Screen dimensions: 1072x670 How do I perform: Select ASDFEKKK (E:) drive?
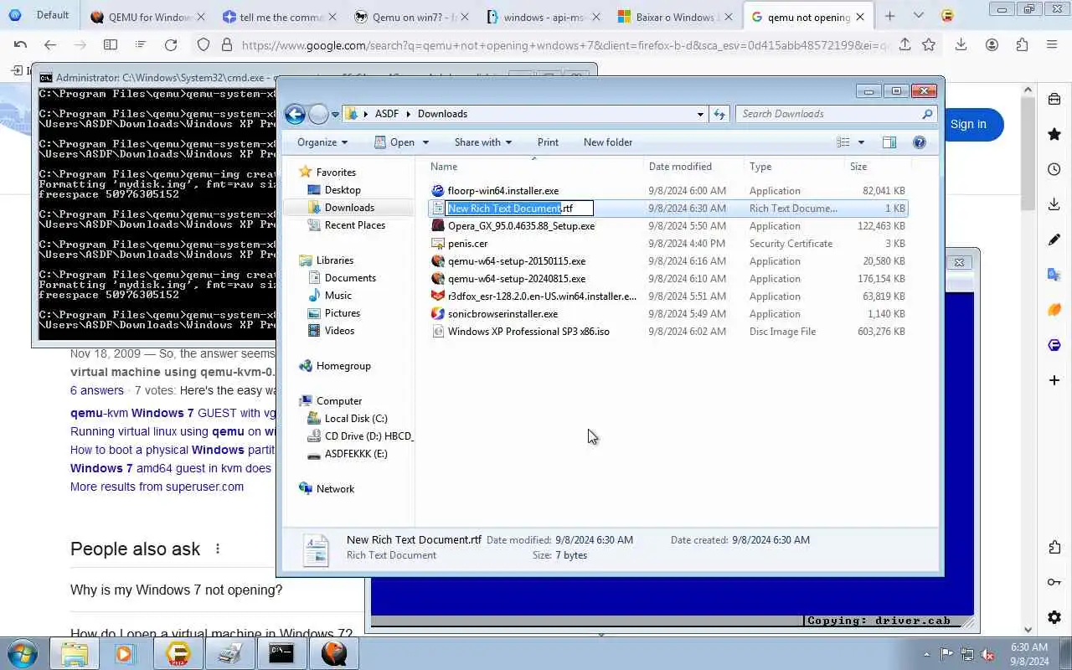[355, 454]
